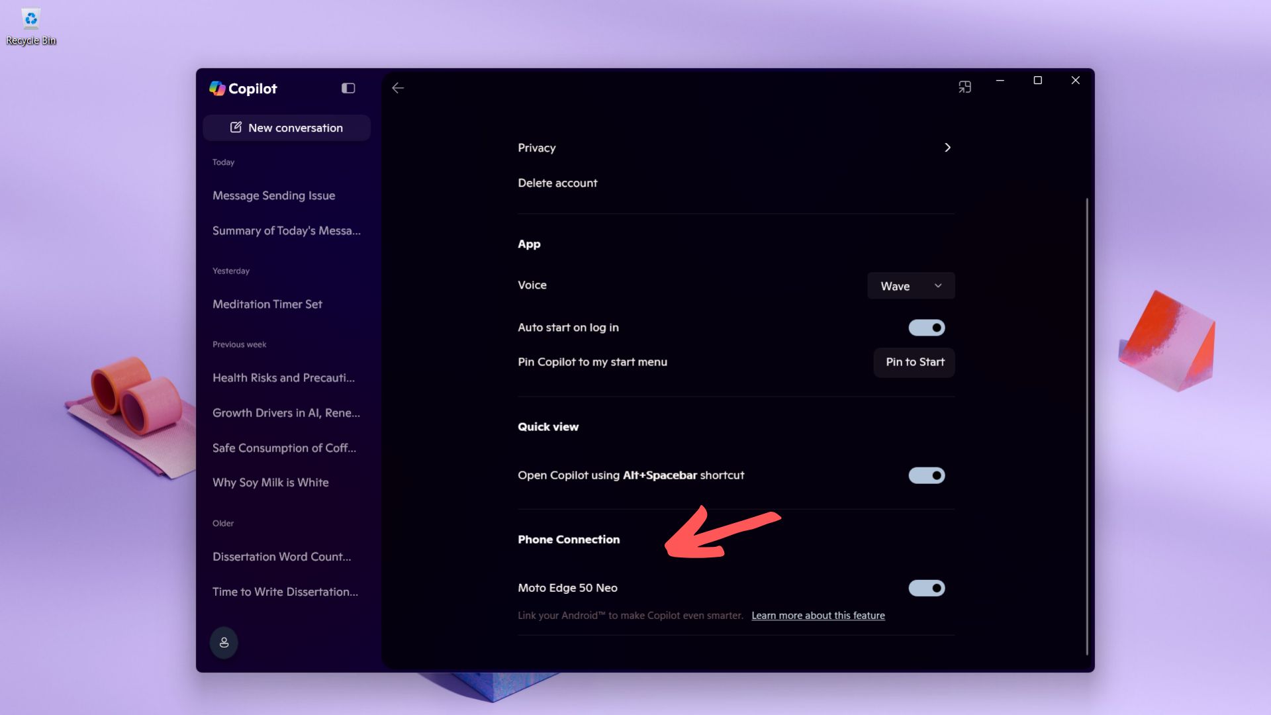Click the Copilot logo icon

tap(216, 87)
